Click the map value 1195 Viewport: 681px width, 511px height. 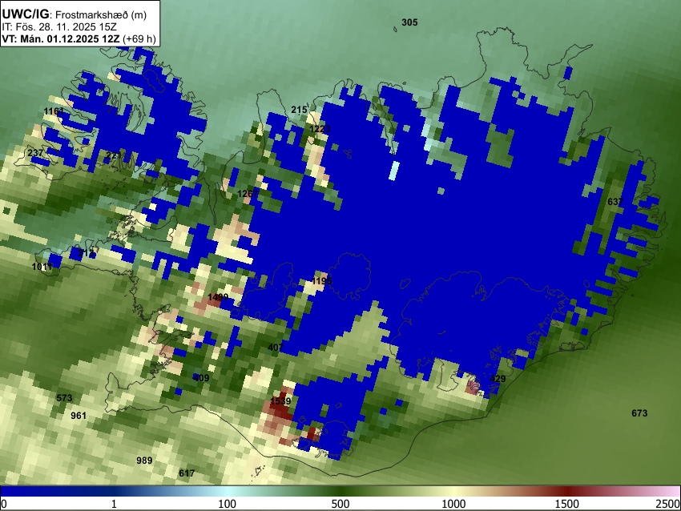[x=322, y=281]
